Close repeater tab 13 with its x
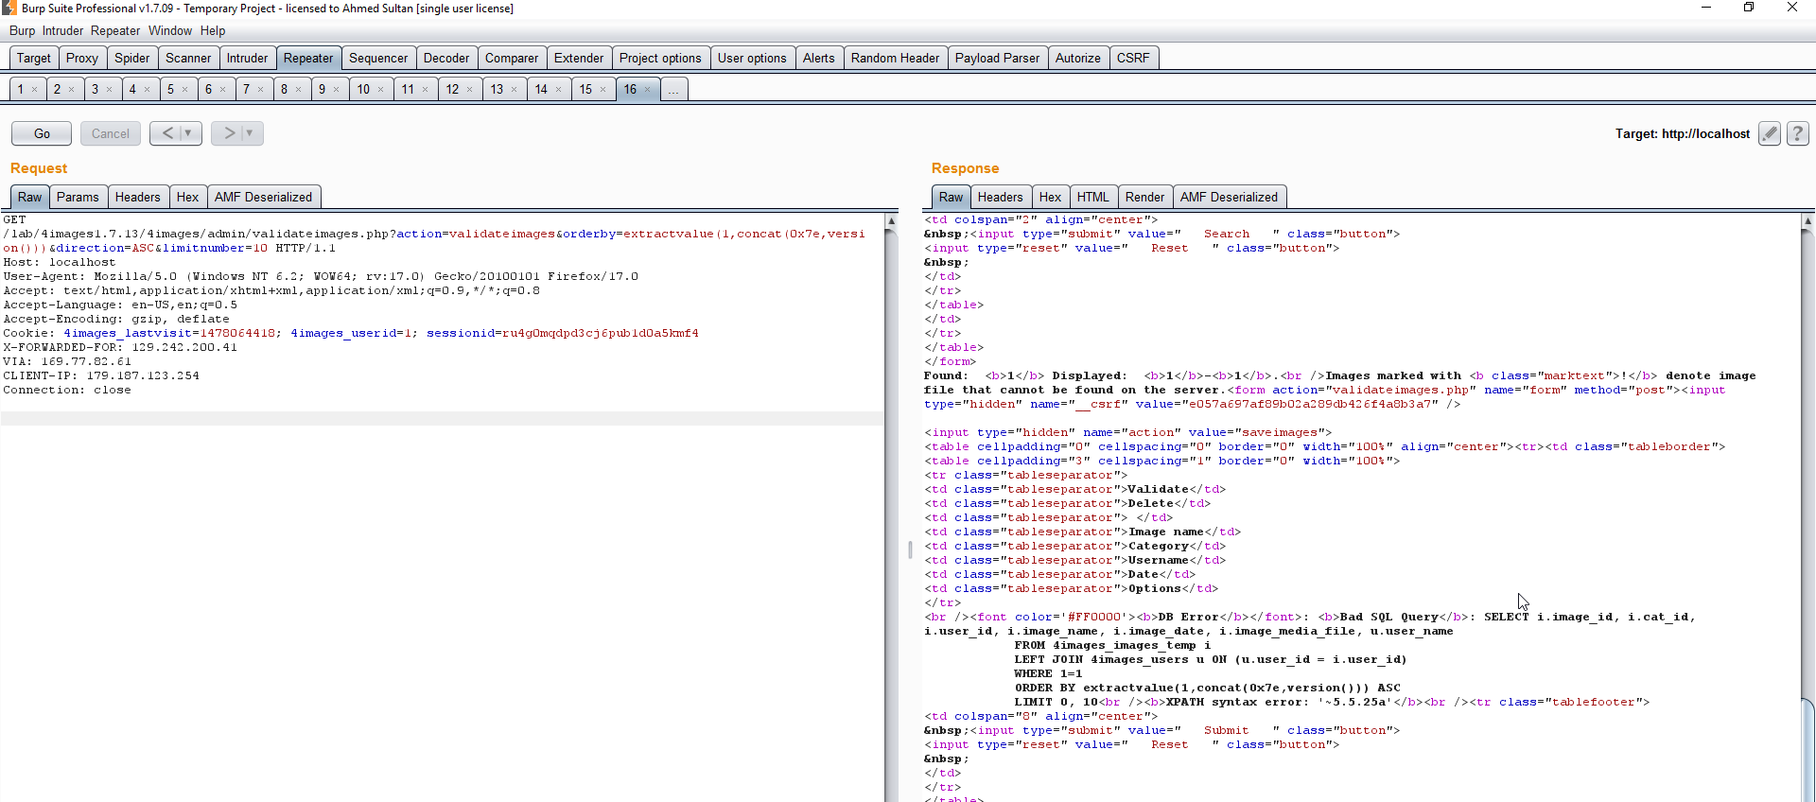This screenshot has width=1816, height=802. [515, 90]
